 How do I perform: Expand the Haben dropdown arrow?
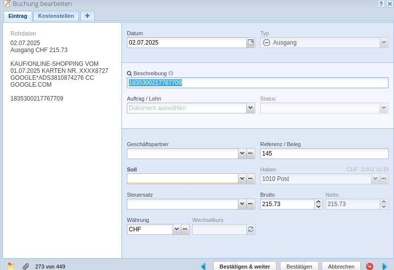pyautogui.click(x=375, y=179)
